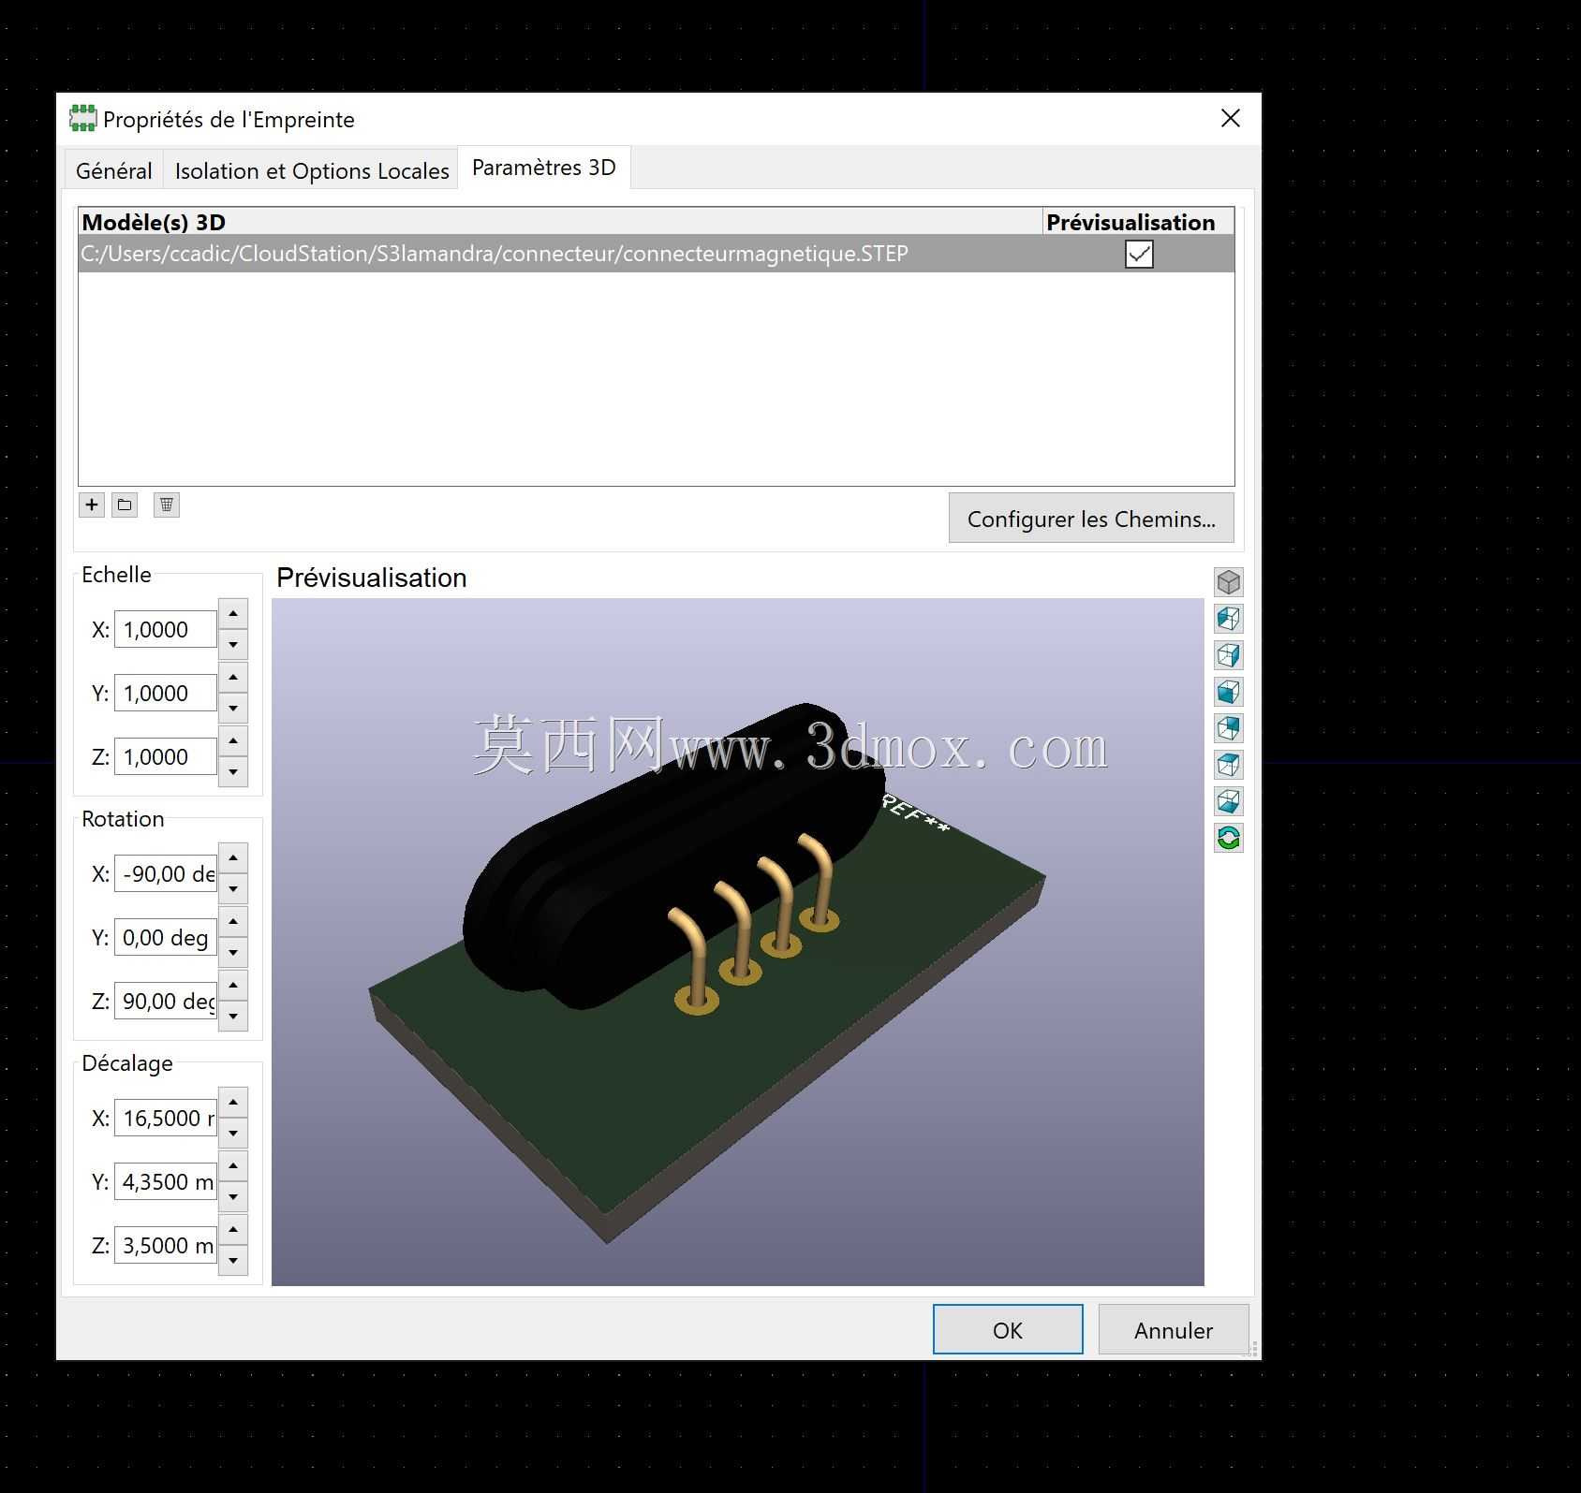Click the Décalage Y field showing 4,3500

pyautogui.click(x=166, y=1181)
